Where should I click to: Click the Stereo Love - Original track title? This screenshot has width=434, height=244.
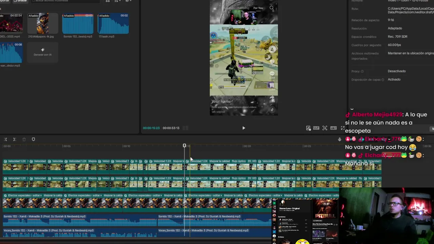(x=289, y=208)
